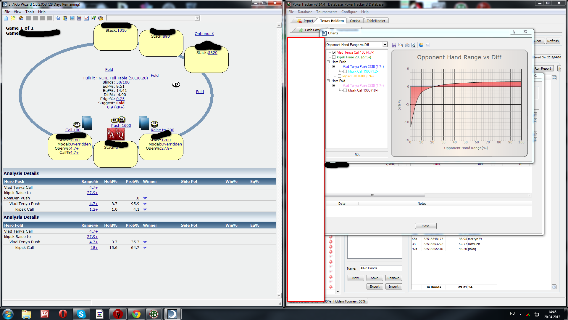Screen dimensions: 568x320
Task: Check Vlad Tenya Push 2280 under Hero Push
Action: (x=340, y=67)
